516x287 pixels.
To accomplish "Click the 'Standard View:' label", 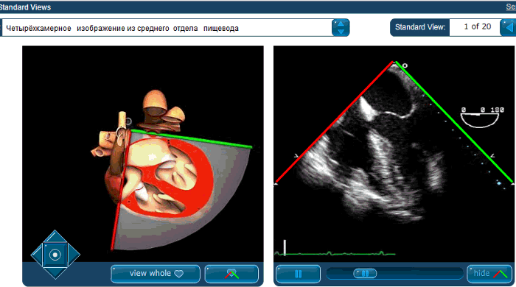I will (x=419, y=27).
